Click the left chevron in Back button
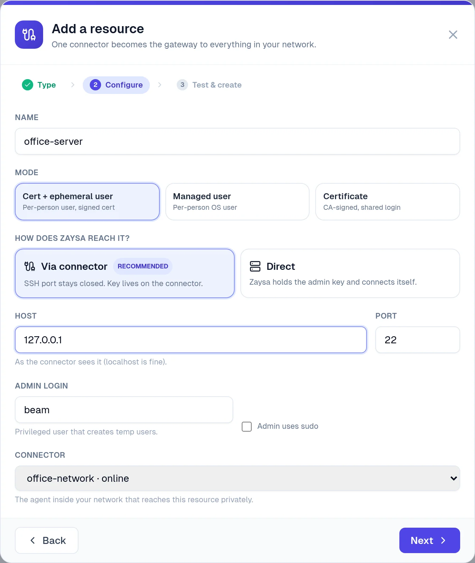The width and height of the screenshot is (475, 563). [33, 540]
